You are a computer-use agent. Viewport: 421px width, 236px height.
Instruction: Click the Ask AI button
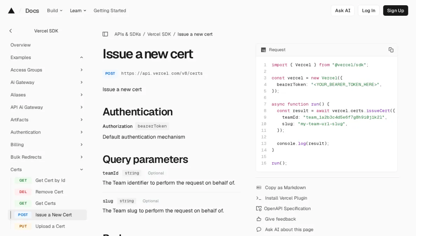[x=342, y=10]
